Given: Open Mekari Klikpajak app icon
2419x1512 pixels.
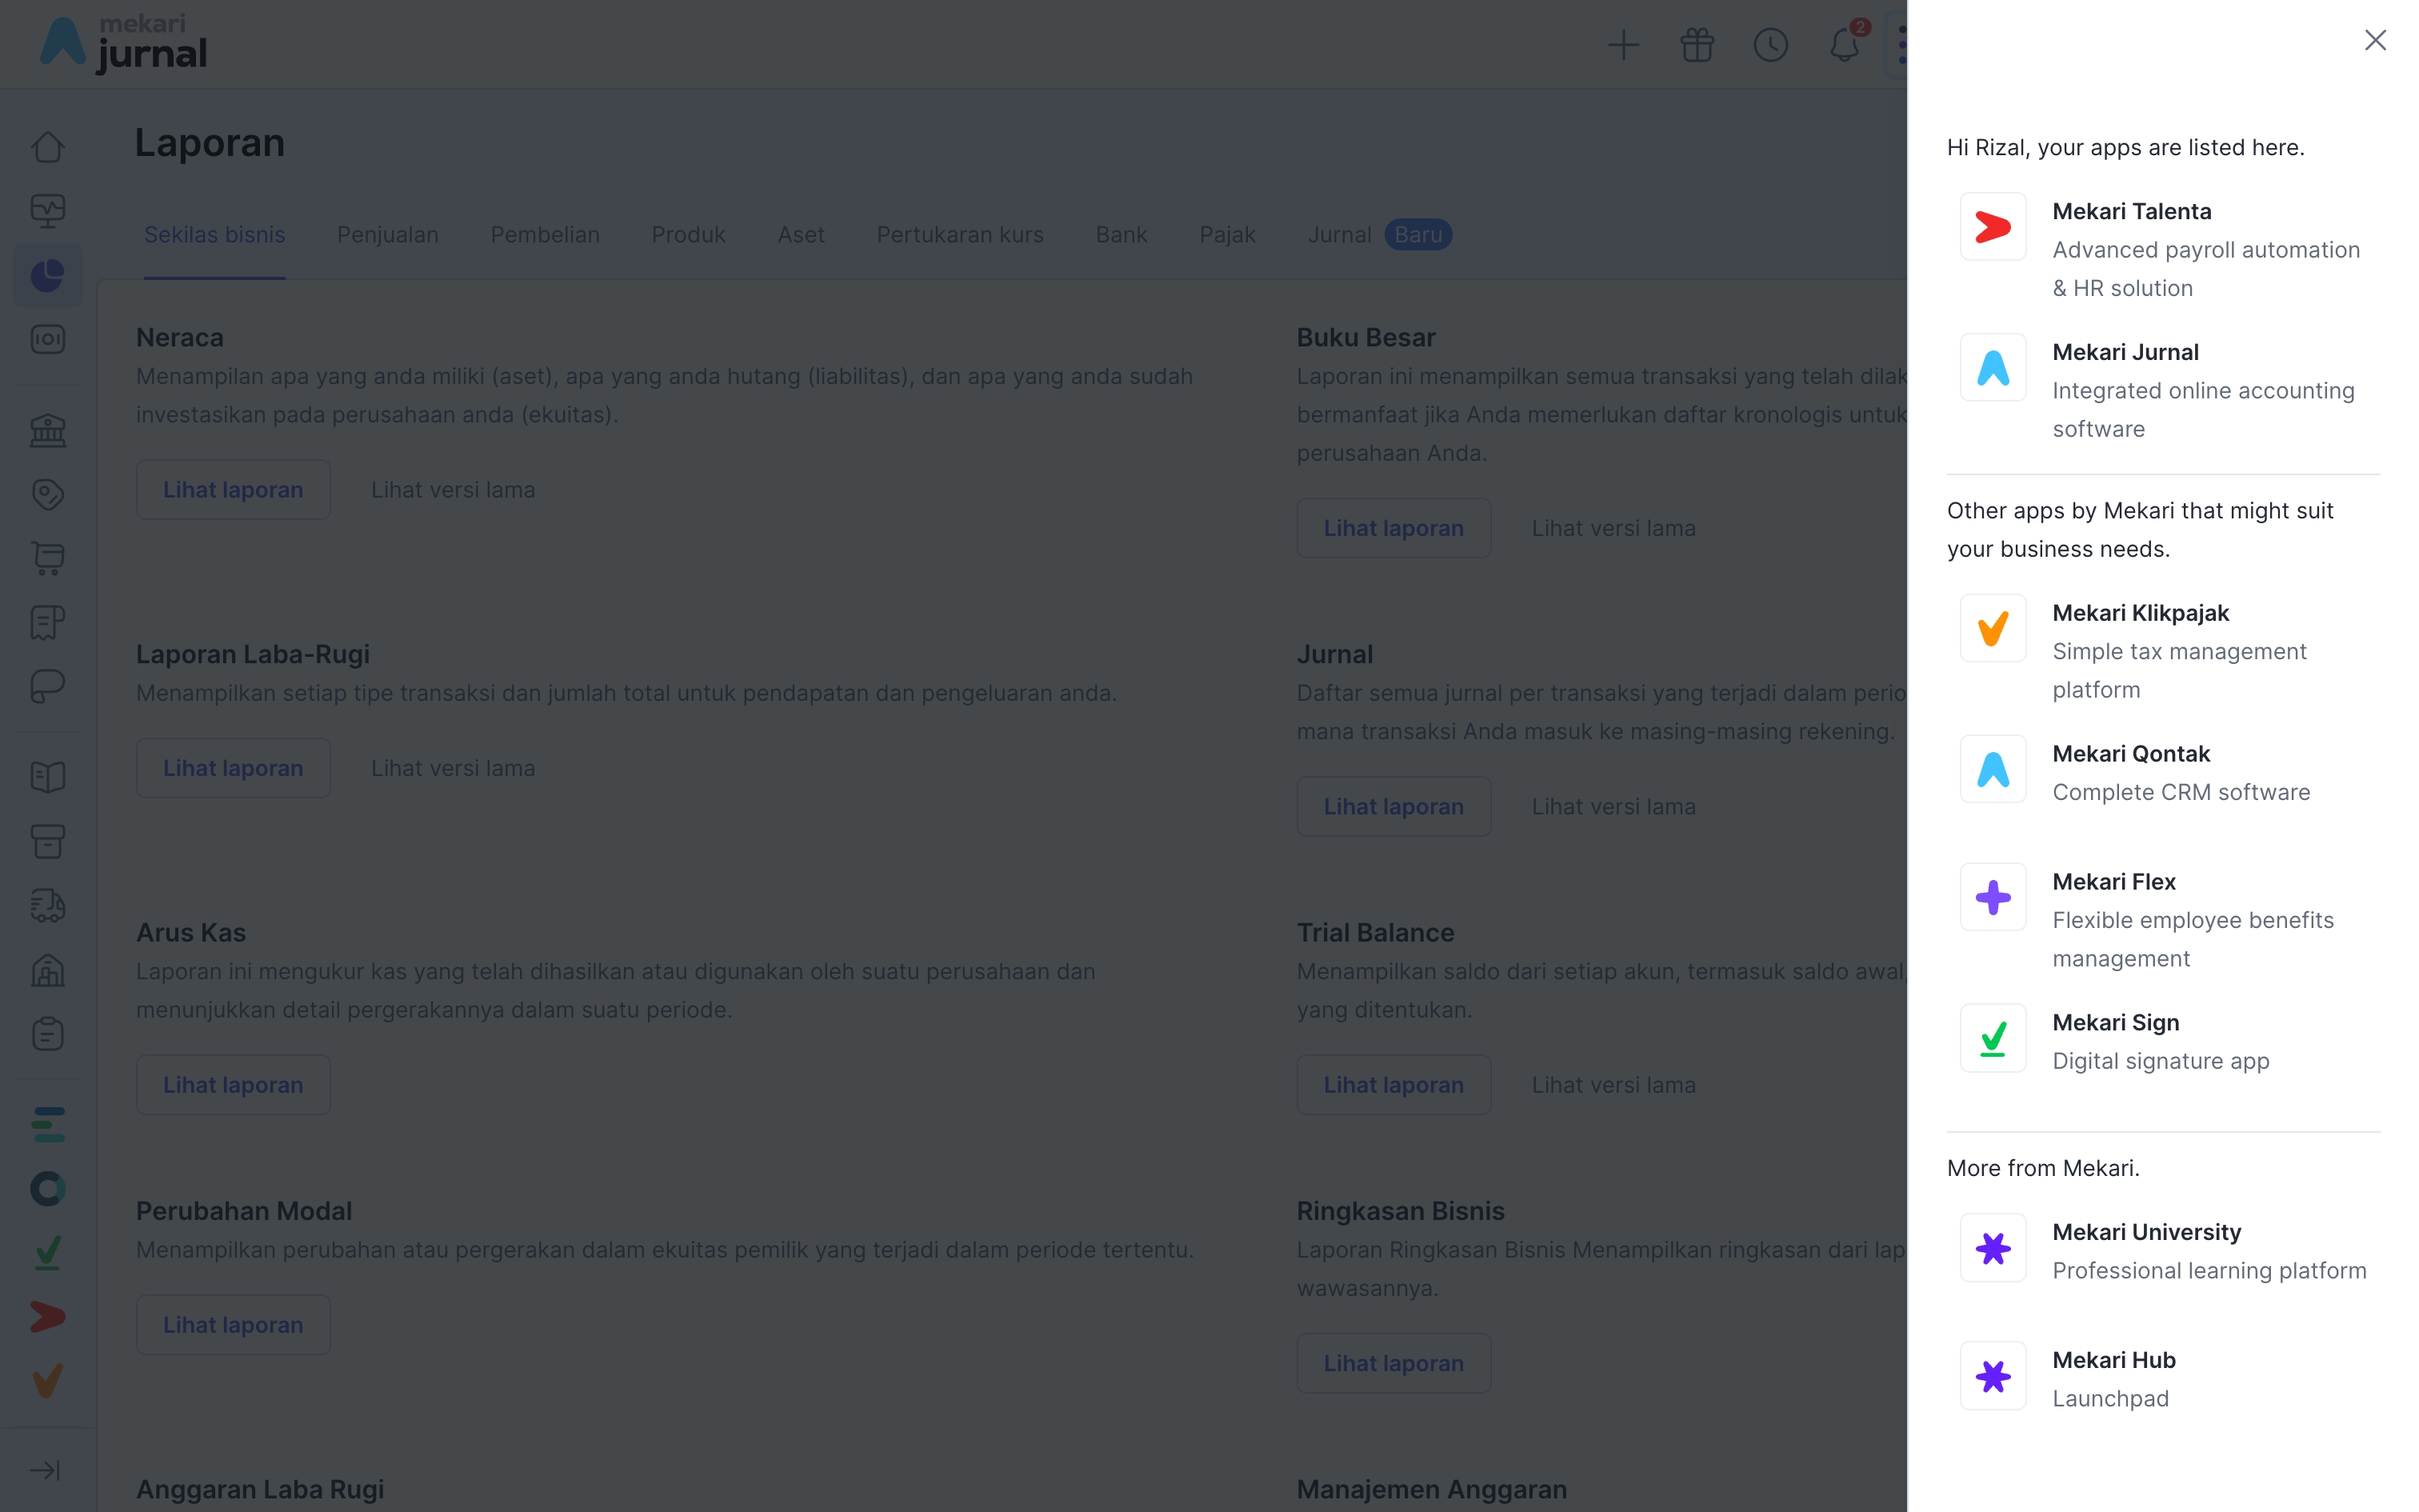Looking at the screenshot, I should pyautogui.click(x=1992, y=628).
